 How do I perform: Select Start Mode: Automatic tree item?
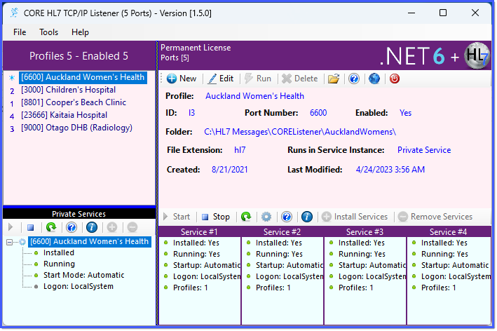pyautogui.click(x=83, y=275)
